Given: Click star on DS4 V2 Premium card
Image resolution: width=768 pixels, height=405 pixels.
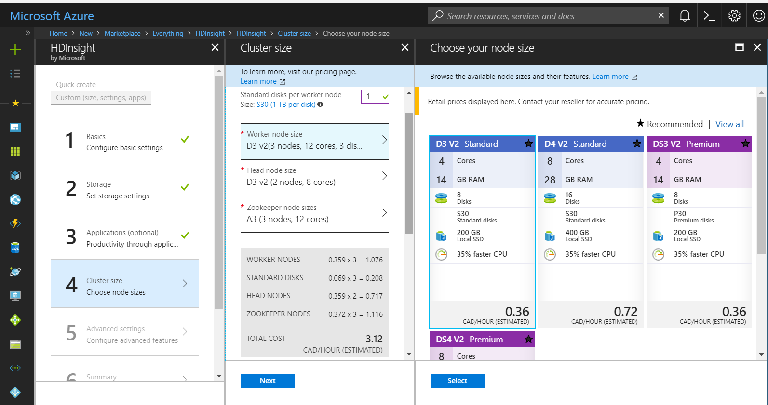Looking at the screenshot, I should [528, 339].
